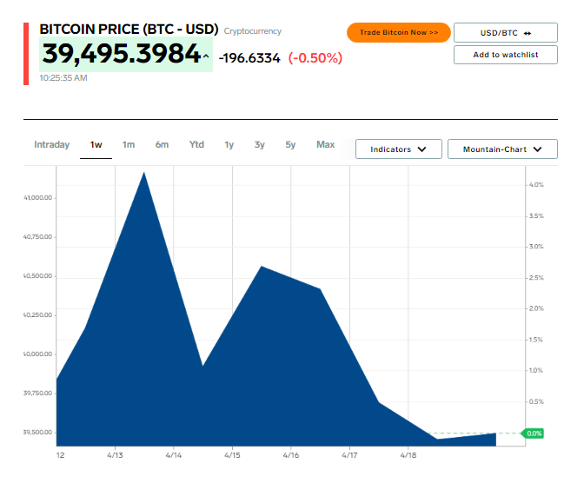Screen dimensions: 584x483
Task: Open the Mountain-Chart type dropdown
Action: (502, 149)
